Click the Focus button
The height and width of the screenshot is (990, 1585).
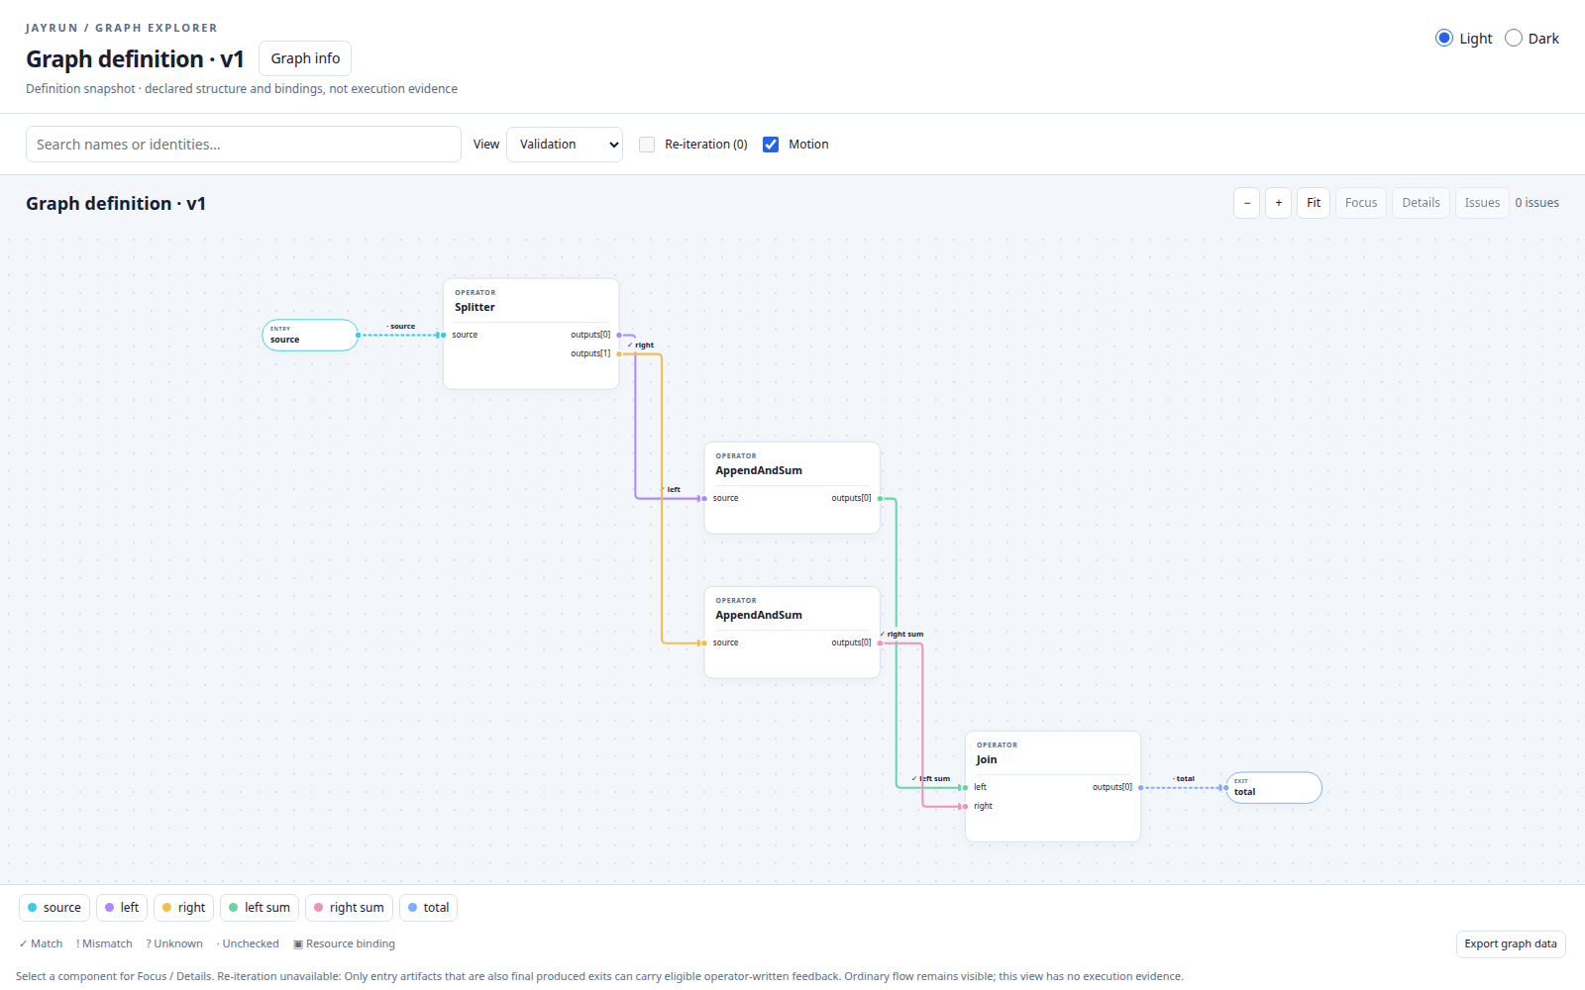click(x=1361, y=203)
